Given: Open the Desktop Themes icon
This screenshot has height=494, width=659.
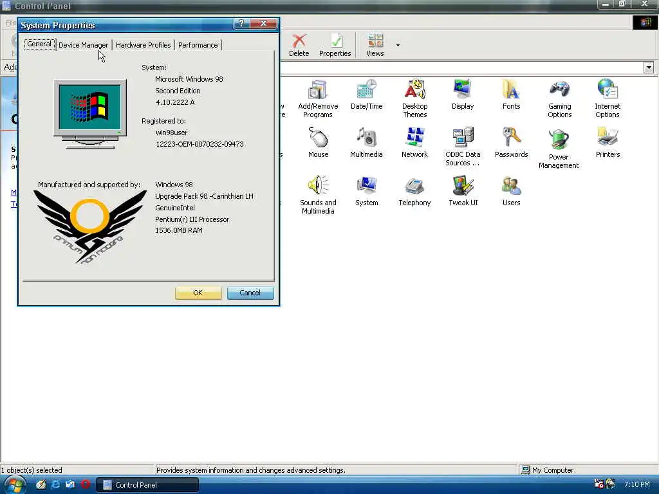Looking at the screenshot, I should [x=415, y=98].
